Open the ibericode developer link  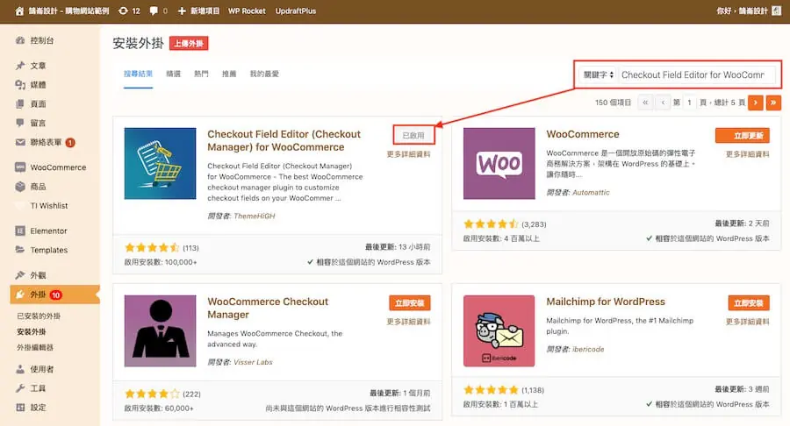tap(588, 349)
